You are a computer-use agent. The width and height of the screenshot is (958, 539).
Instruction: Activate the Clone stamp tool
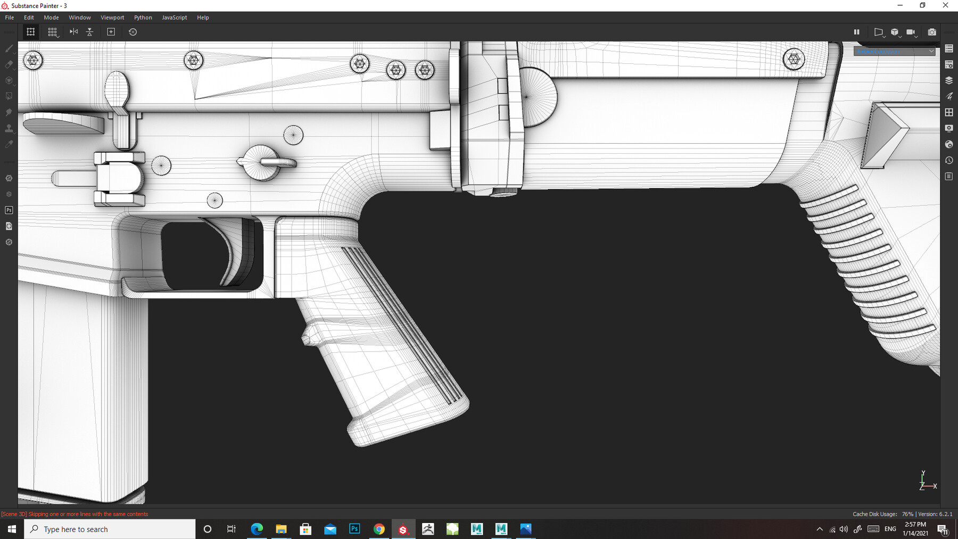click(x=9, y=128)
